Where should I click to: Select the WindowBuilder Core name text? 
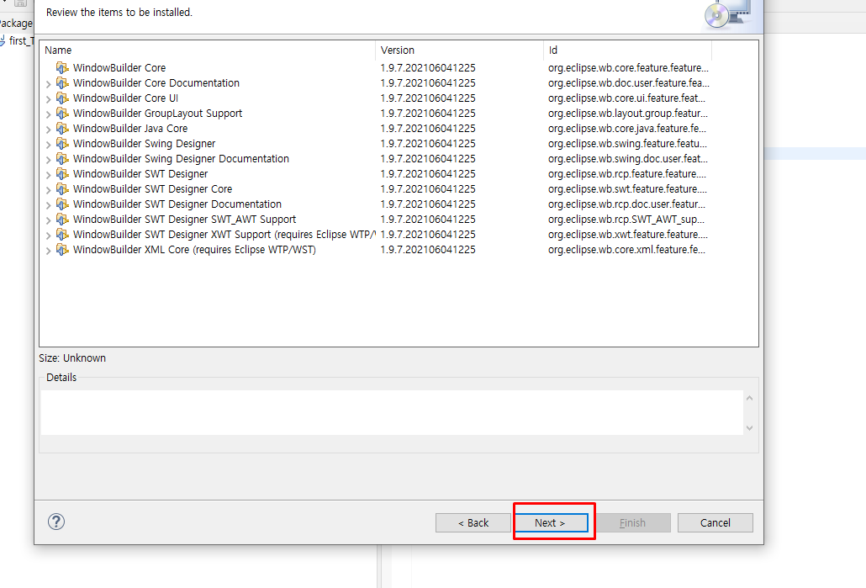tap(119, 68)
